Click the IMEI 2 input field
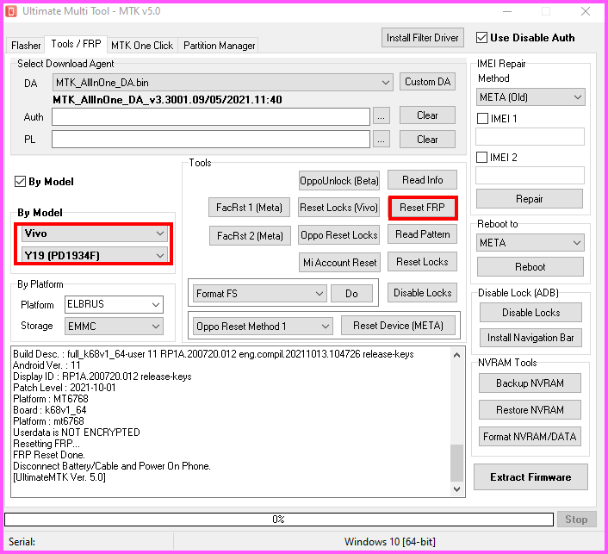The height and width of the screenshot is (554, 608). (530, 176)
